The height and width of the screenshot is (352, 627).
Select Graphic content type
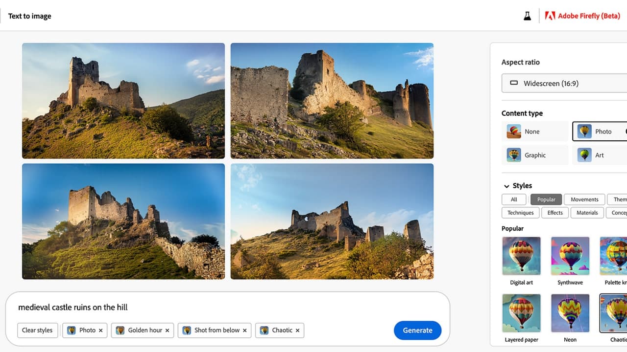coord(534,155)
